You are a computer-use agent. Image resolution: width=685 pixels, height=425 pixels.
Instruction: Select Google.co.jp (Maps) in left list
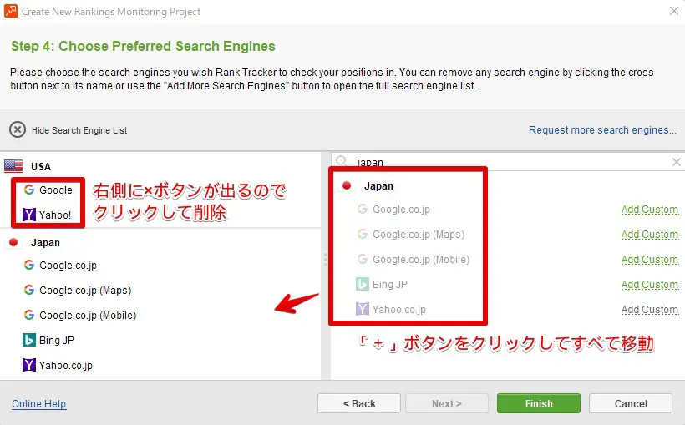84,291
